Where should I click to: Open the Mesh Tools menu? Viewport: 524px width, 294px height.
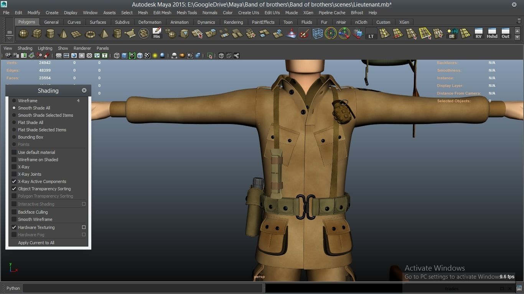(x=187, y=13)
